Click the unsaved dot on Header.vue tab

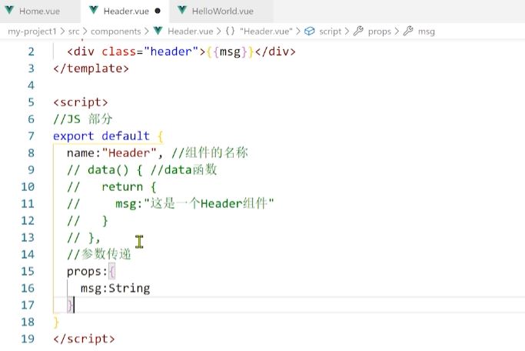158,12
